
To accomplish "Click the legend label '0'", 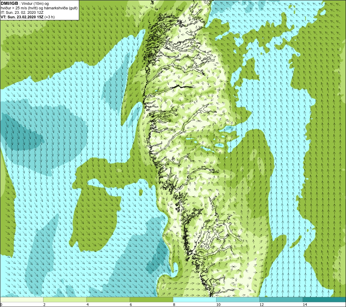I will coord(1,305).
